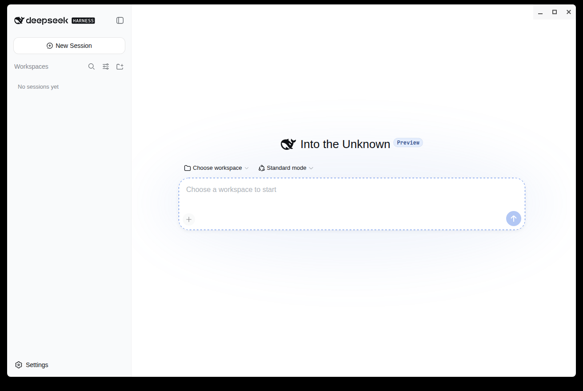
Task: Click the "No sessions yet" text
Action: tap(38, 87)
